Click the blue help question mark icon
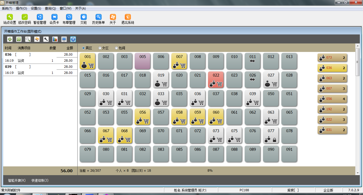Image resolution: width=363 pixels, height=195 pixels. pos(73,39)
